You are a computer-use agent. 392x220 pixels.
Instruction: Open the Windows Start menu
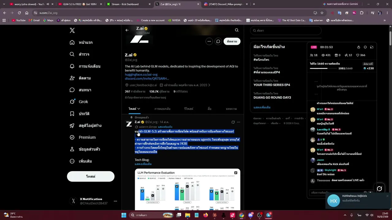[x=124, y=215]
